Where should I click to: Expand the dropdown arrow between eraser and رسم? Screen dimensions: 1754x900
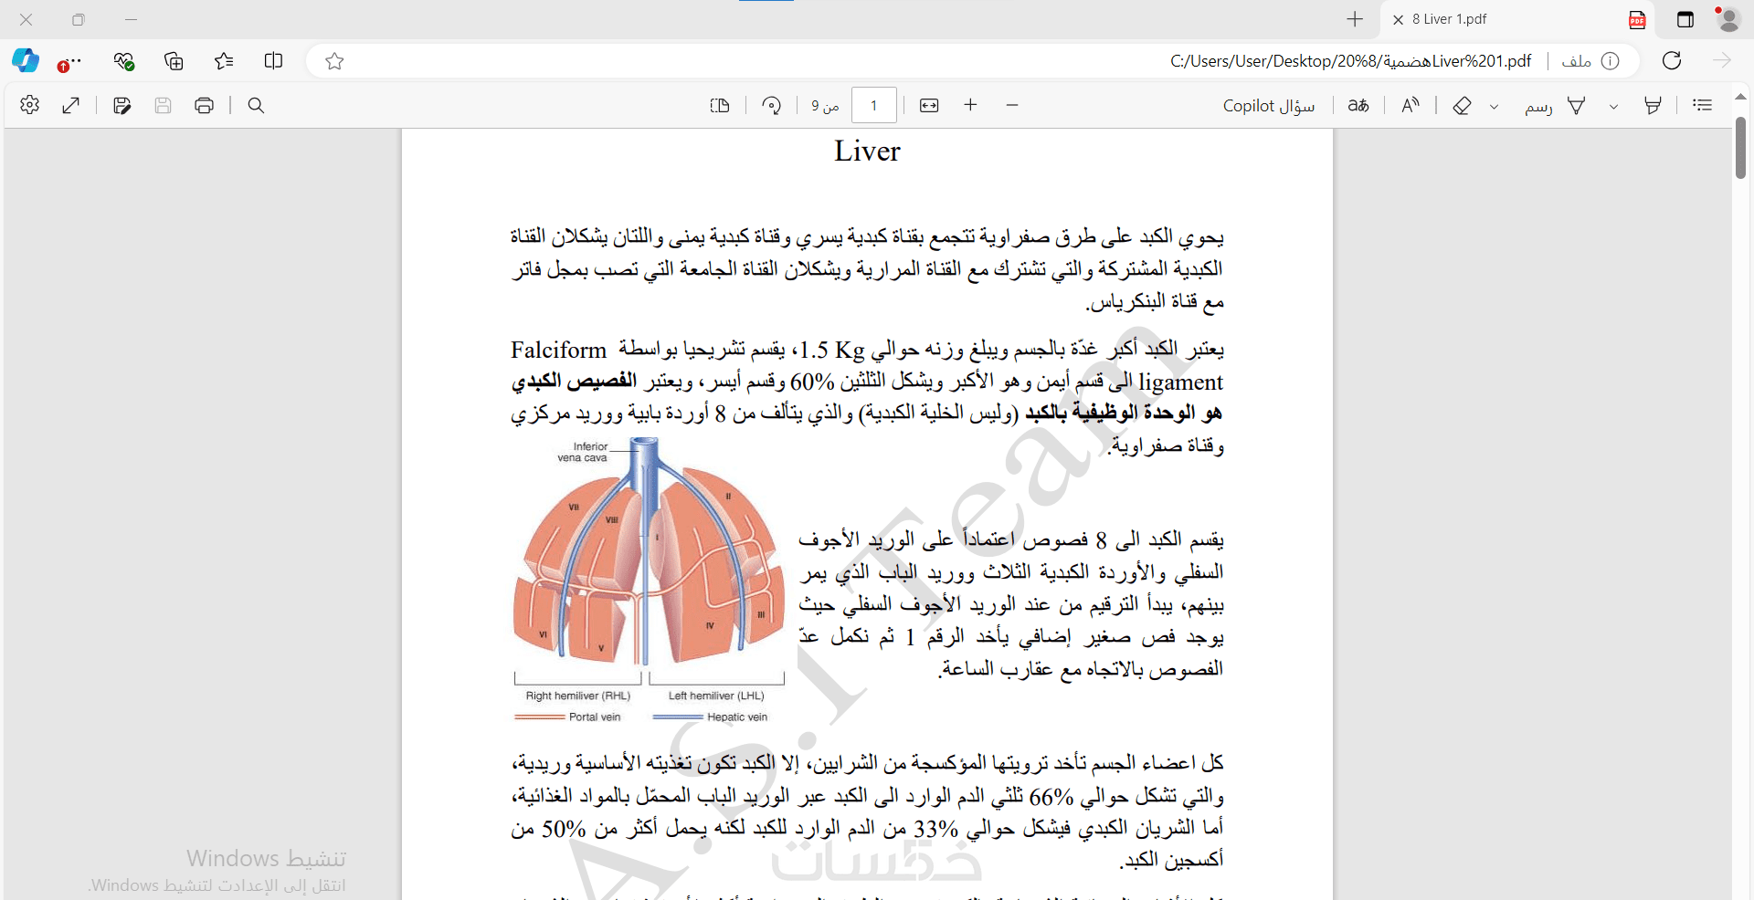point(1494,106)
